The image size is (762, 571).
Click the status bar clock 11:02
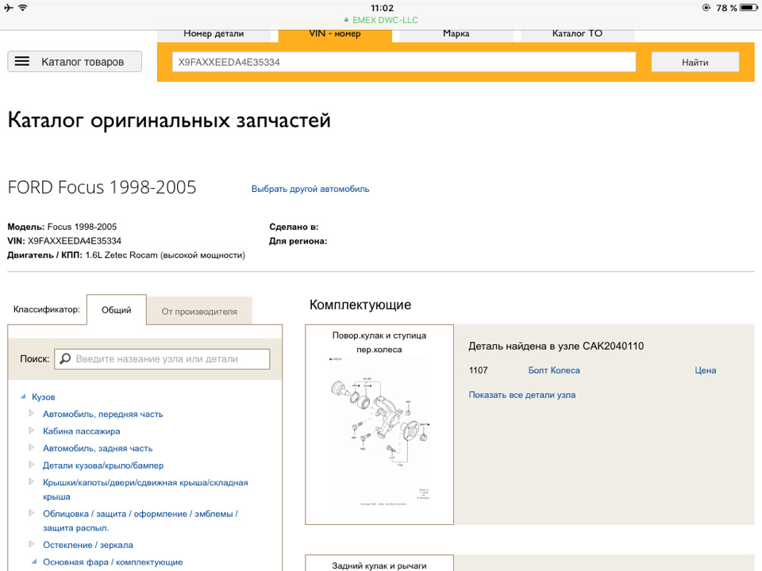coord(382,8)
